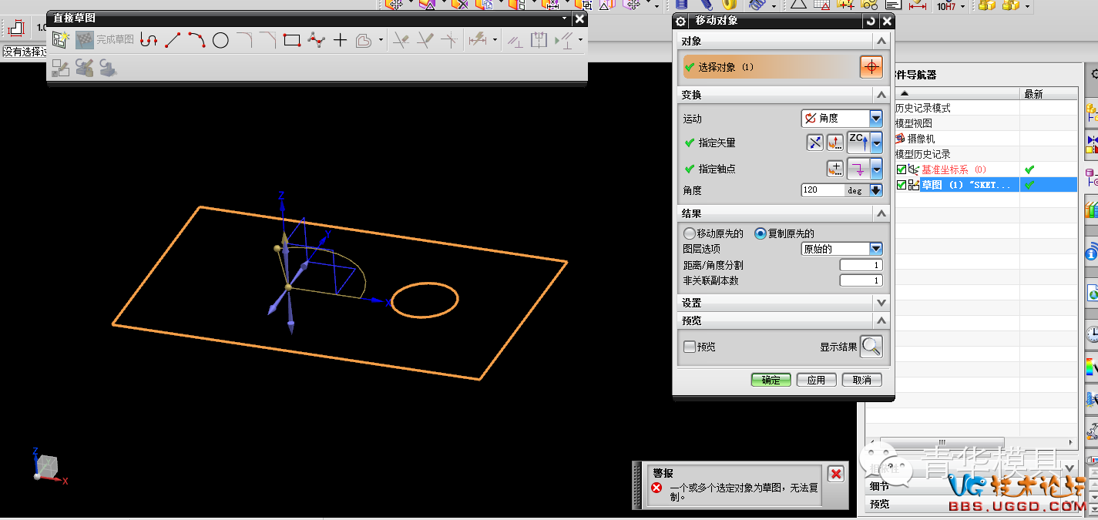Image resolution: width=1098 pixels, height=520 pixels.
Task: Select the Line sketch tool
Action: [x=173, y=40]
